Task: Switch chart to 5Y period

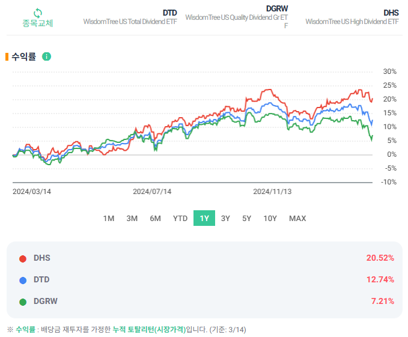Action: [247, 219]
